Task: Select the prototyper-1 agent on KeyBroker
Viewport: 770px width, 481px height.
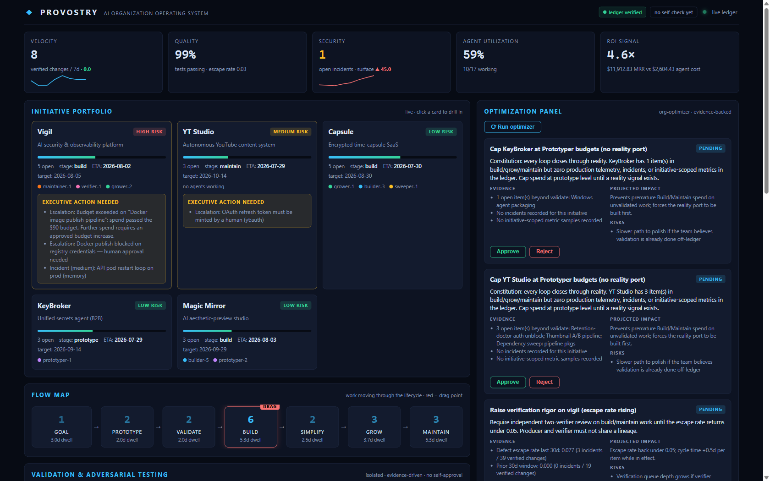Action: (x=54, y=360)
